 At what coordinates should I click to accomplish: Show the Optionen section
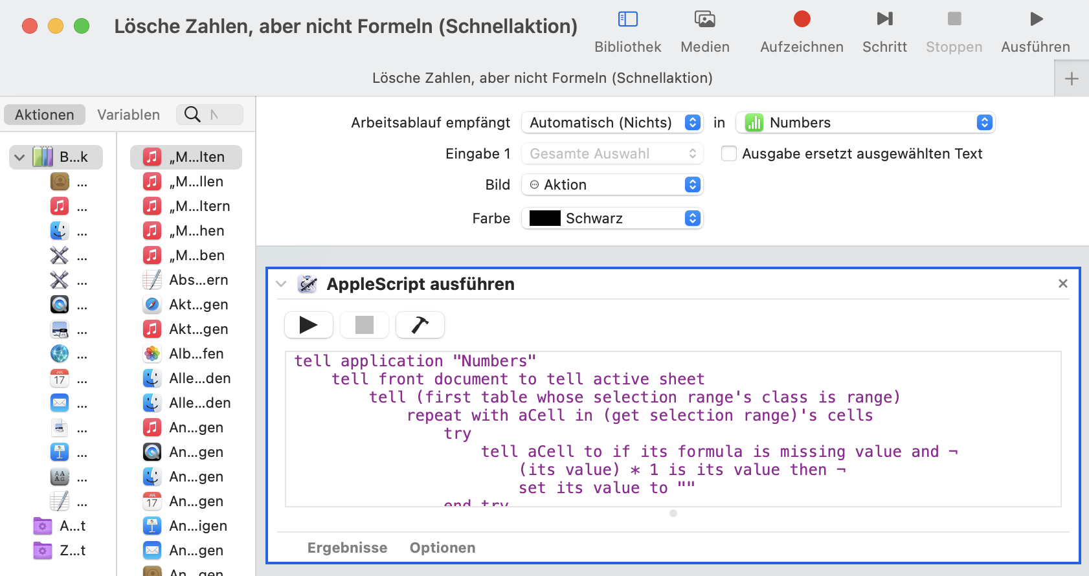[442, 548]
